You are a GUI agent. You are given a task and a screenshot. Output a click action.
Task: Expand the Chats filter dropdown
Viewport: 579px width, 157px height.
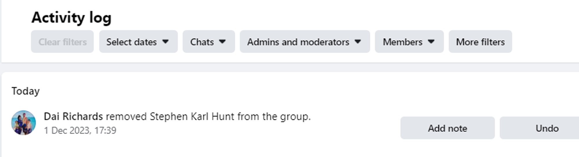coord(202,42)
